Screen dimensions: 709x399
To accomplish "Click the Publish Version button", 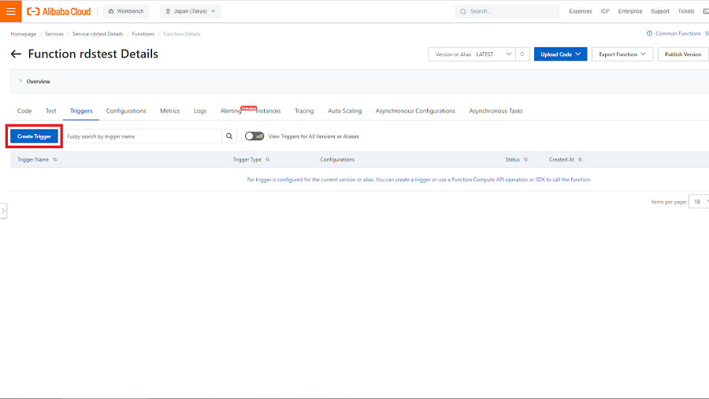I will [682, 54].
